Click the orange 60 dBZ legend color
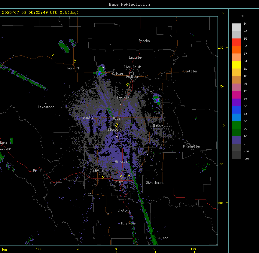The width and height of the screenshot is (259, 253). [x=236, y=50]
